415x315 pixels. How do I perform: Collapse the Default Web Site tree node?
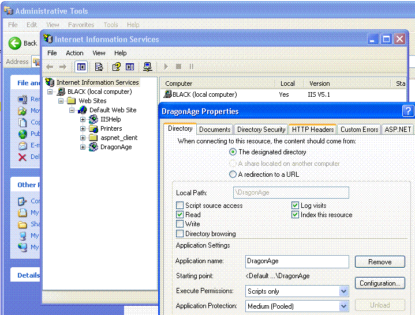pyautogui.click(x=72, y=110)
